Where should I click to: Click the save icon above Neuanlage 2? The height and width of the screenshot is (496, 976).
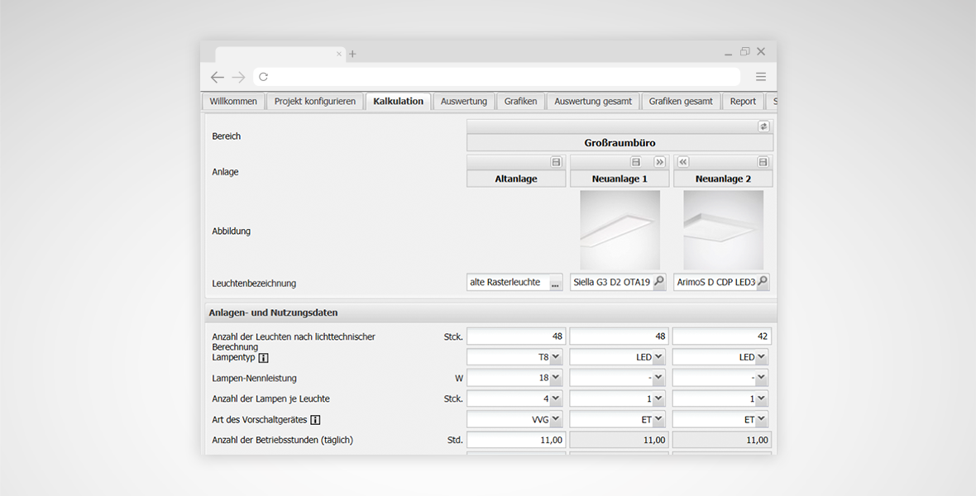pyautogui.click(x=763, y=162)
